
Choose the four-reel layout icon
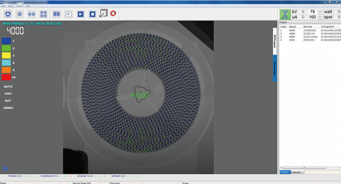coord(43,14)
